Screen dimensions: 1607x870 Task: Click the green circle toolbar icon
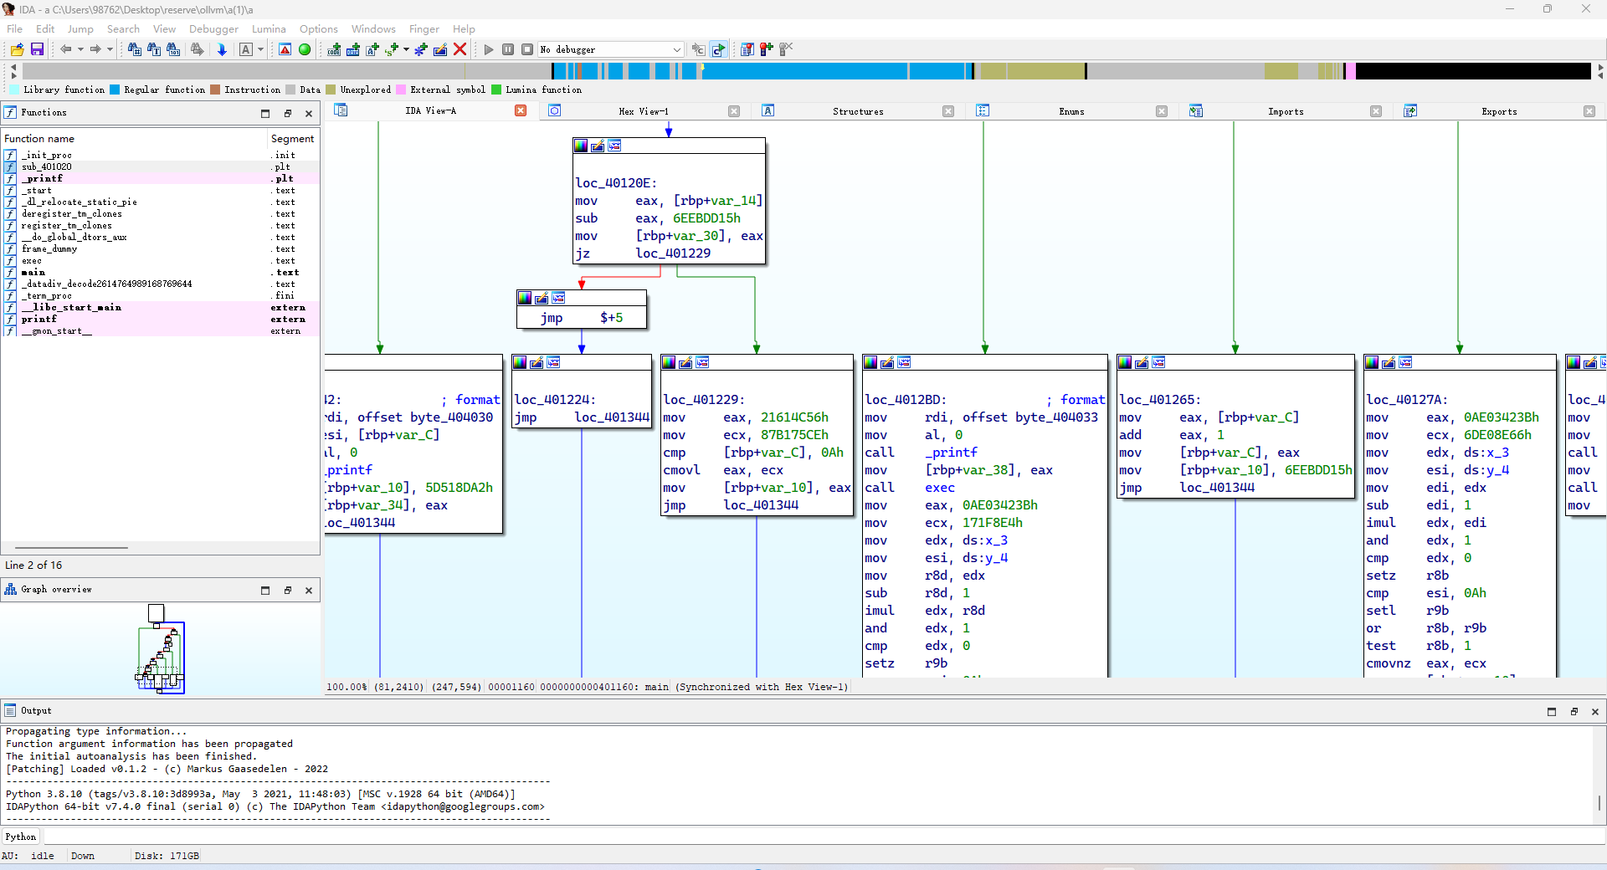[x=305, y=49]
